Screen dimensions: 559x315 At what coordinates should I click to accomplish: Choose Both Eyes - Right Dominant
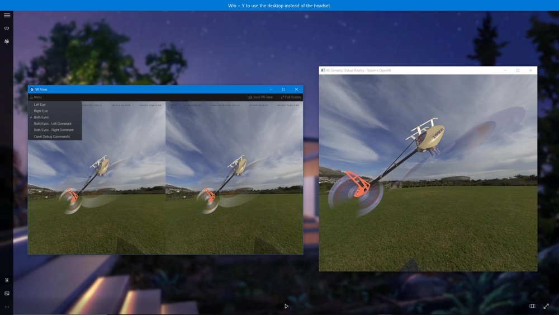click(x=55, y=130)
